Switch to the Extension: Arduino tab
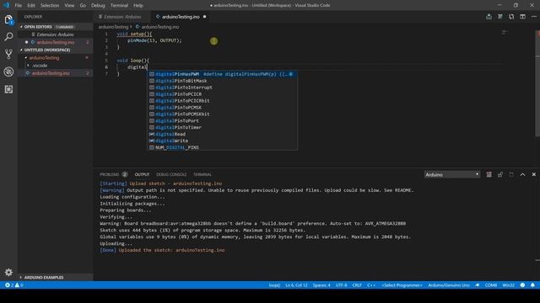Screen dimensions: 540x303 click(x=121, y=17)
